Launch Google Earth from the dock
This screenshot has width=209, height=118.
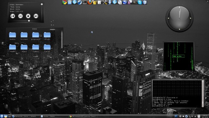pos(125,2)
